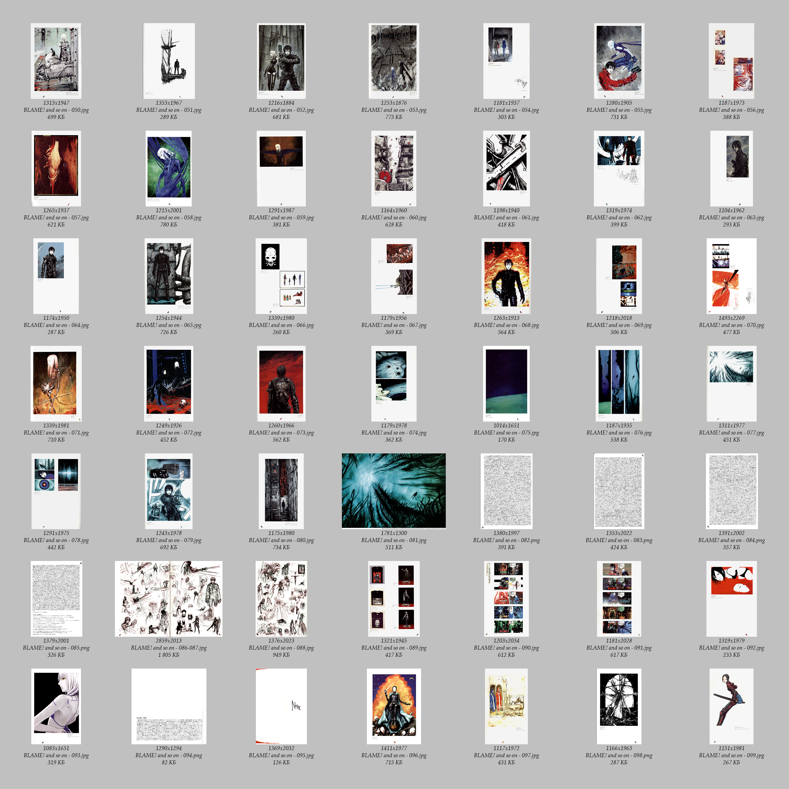
Task: Select the 059.jpg thumbnail
Action: 281,168
